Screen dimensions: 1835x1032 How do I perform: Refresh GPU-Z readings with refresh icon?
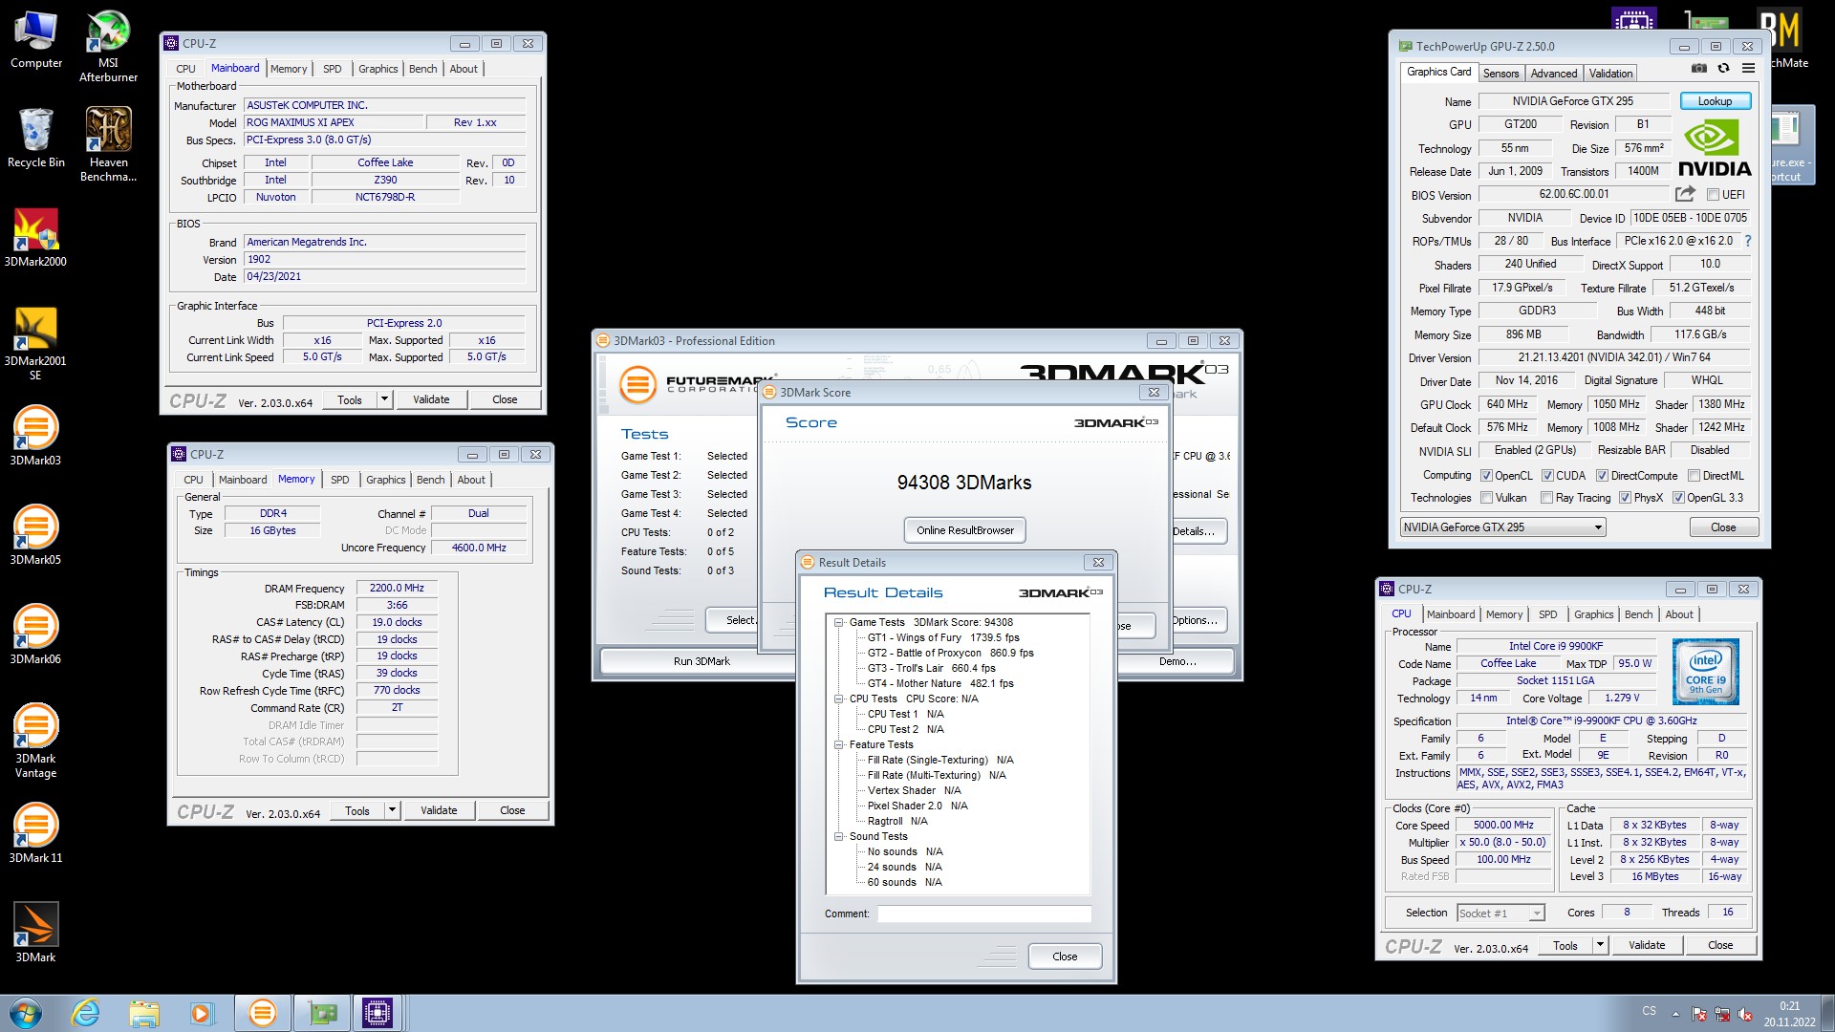pyautogui.click(x=1723, y=69)
